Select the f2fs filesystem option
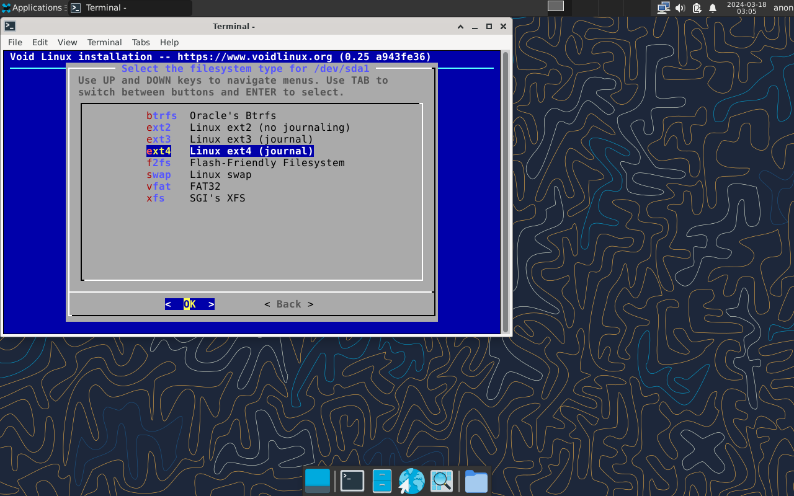Viewport: 794px width, 496px height. pos(159,163)
